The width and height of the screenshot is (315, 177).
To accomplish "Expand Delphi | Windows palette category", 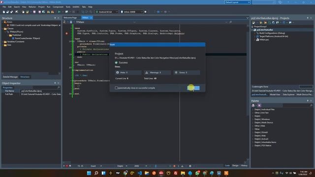I will pyautogui.click(x=253, y=119).
